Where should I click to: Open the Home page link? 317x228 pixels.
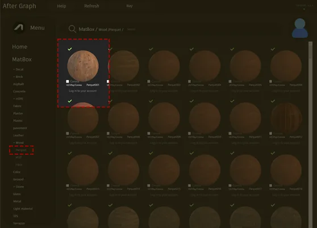point(20,47)
